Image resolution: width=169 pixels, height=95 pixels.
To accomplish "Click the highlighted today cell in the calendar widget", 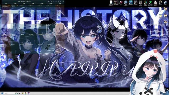I will pos(42,29).
